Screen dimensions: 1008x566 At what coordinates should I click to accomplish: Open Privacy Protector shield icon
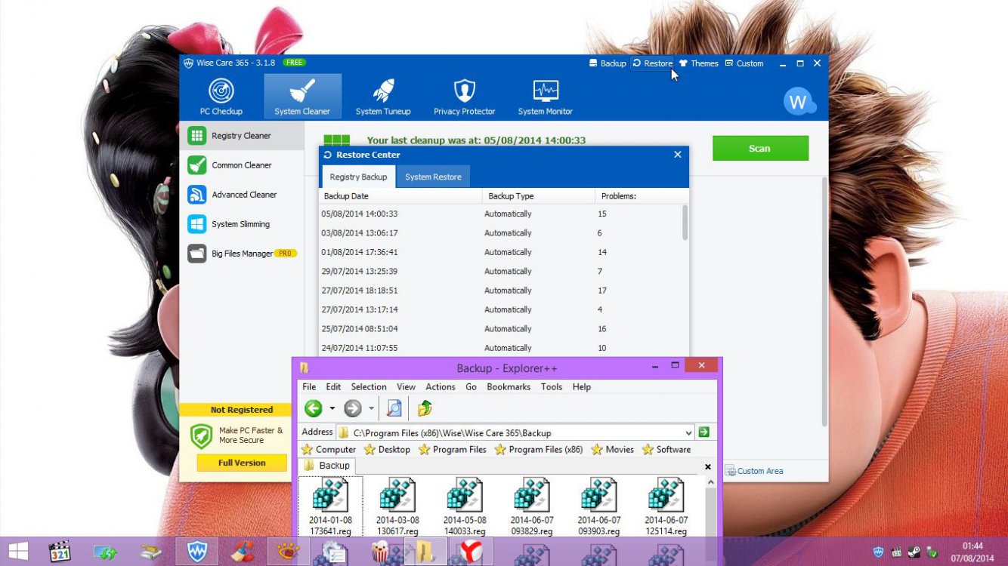click(464, 97)
